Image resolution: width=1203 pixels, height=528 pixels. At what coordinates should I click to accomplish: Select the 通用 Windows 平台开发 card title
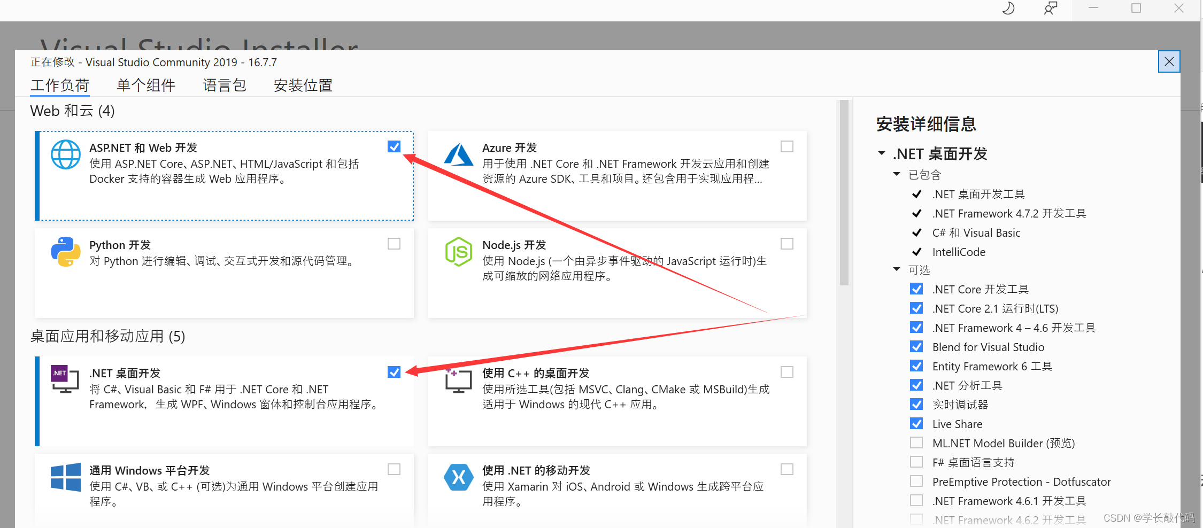click(x=150, y=471)
